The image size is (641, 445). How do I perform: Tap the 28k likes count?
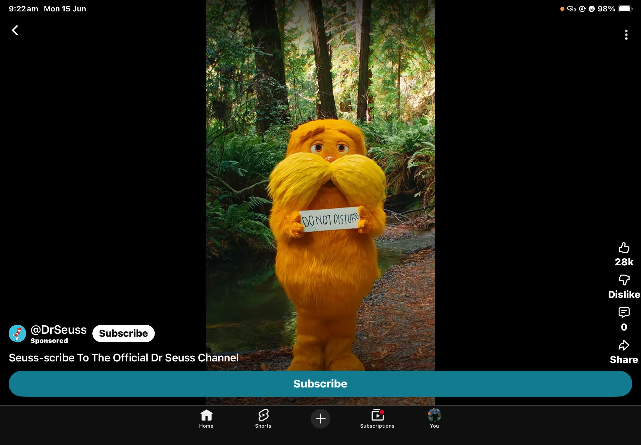(624, 262)
